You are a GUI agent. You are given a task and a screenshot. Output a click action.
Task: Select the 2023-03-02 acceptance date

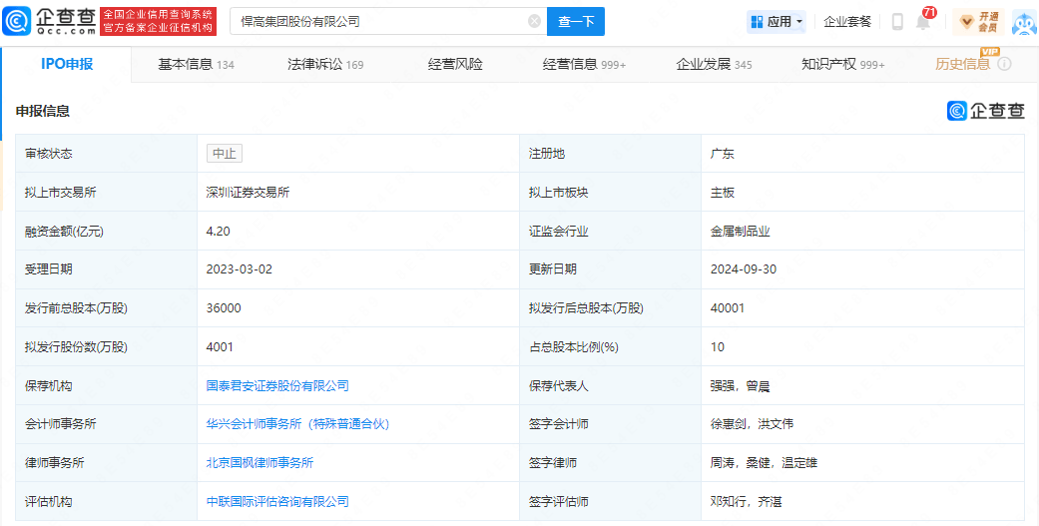(x=240, y=268)
